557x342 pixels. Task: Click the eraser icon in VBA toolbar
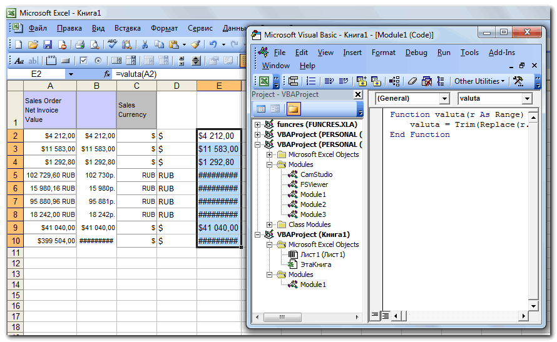tap(412, 81)
